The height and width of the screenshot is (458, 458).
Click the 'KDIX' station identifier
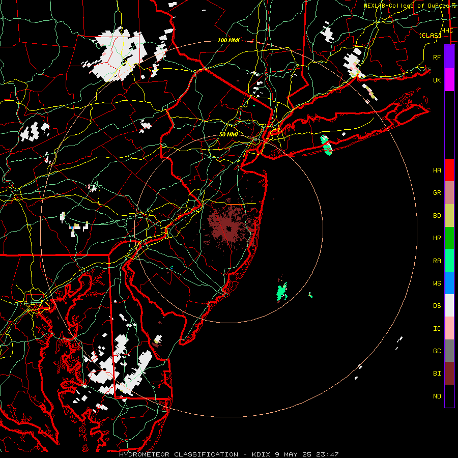(262, 454)
